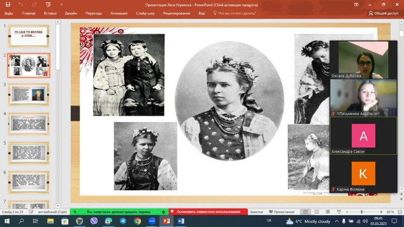Click Письменна Анастасія's video tile
The image size is (404, 227).
click(x=363, y=97)
